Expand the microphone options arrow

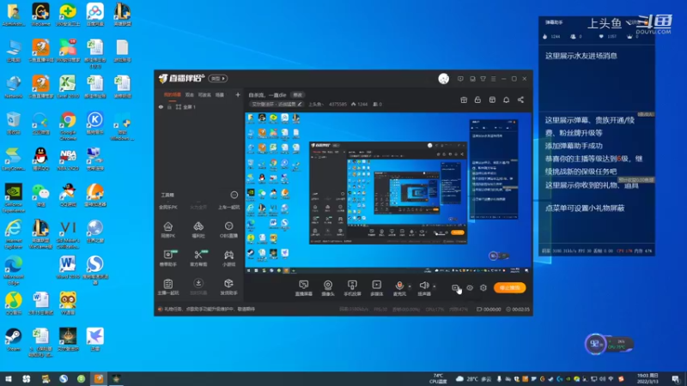410,286
